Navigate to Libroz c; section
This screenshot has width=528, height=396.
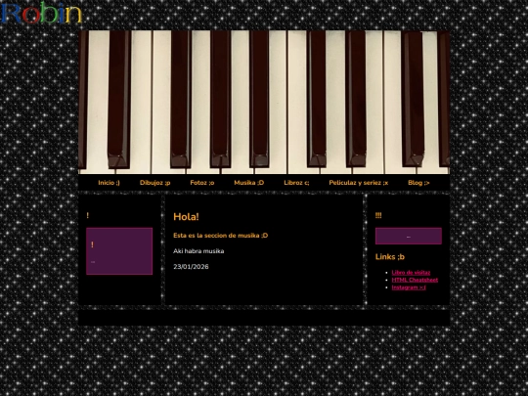pos(296,183)
